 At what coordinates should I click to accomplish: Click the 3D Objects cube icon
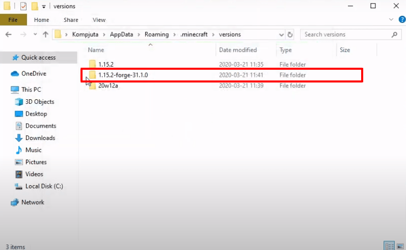click(x=19, y=102)
